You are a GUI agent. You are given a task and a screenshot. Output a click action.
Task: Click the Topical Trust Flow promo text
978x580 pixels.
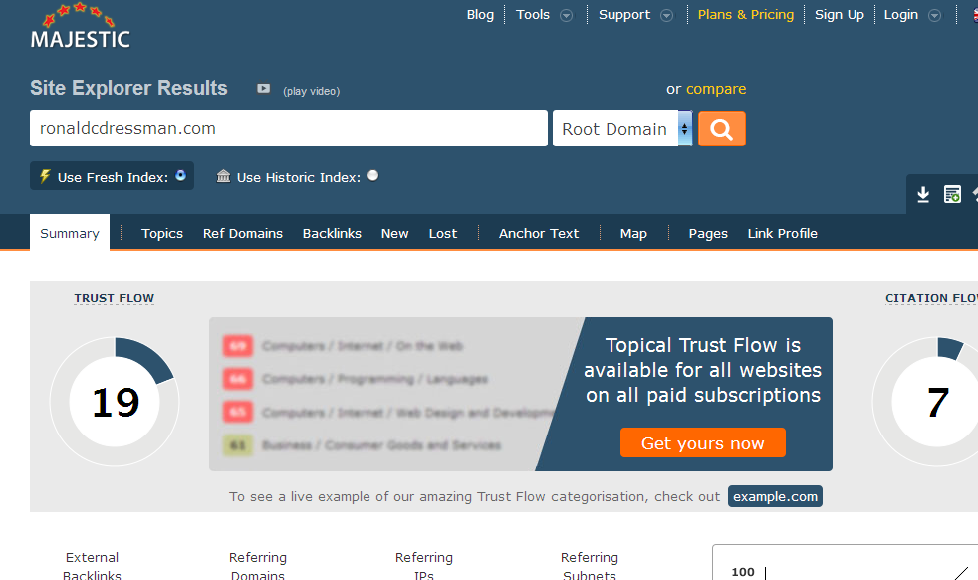(703, 370)
